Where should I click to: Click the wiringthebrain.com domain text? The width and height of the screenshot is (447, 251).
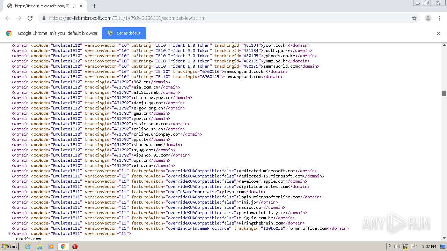[x=261, y=223]
